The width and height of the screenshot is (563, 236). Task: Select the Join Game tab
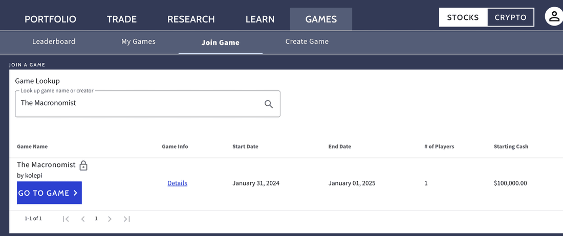coord(221,42)
